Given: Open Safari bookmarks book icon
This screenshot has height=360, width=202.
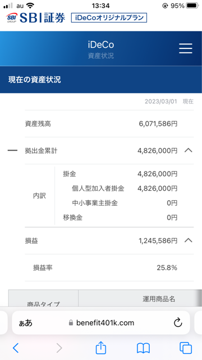Looking at the screenshot, I should tap(143, 348).
